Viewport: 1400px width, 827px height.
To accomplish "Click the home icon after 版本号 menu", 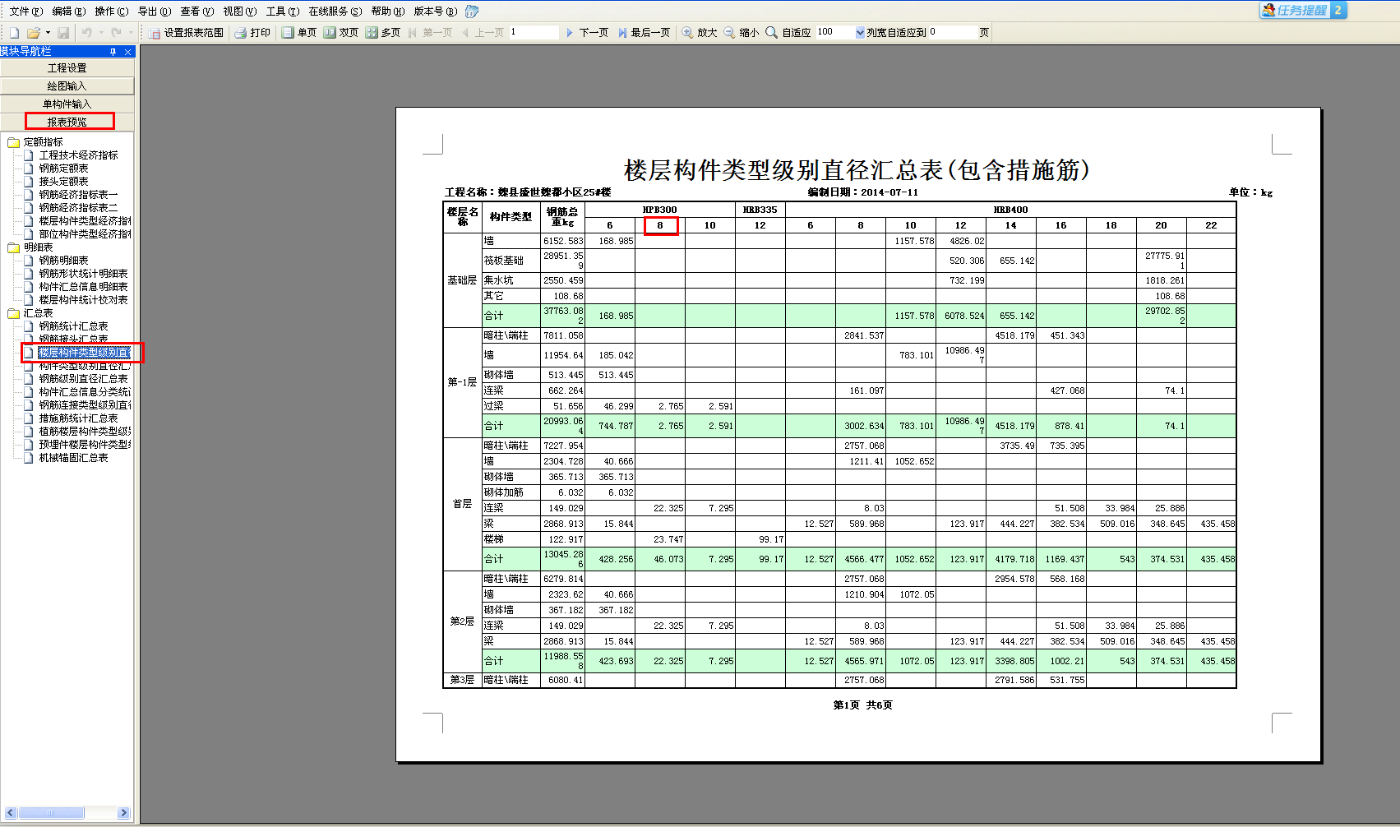I will pos(472,12).
